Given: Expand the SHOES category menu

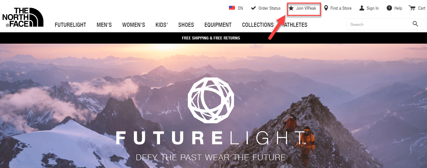Looking at the screenshot, I should [x=186, y=25].
